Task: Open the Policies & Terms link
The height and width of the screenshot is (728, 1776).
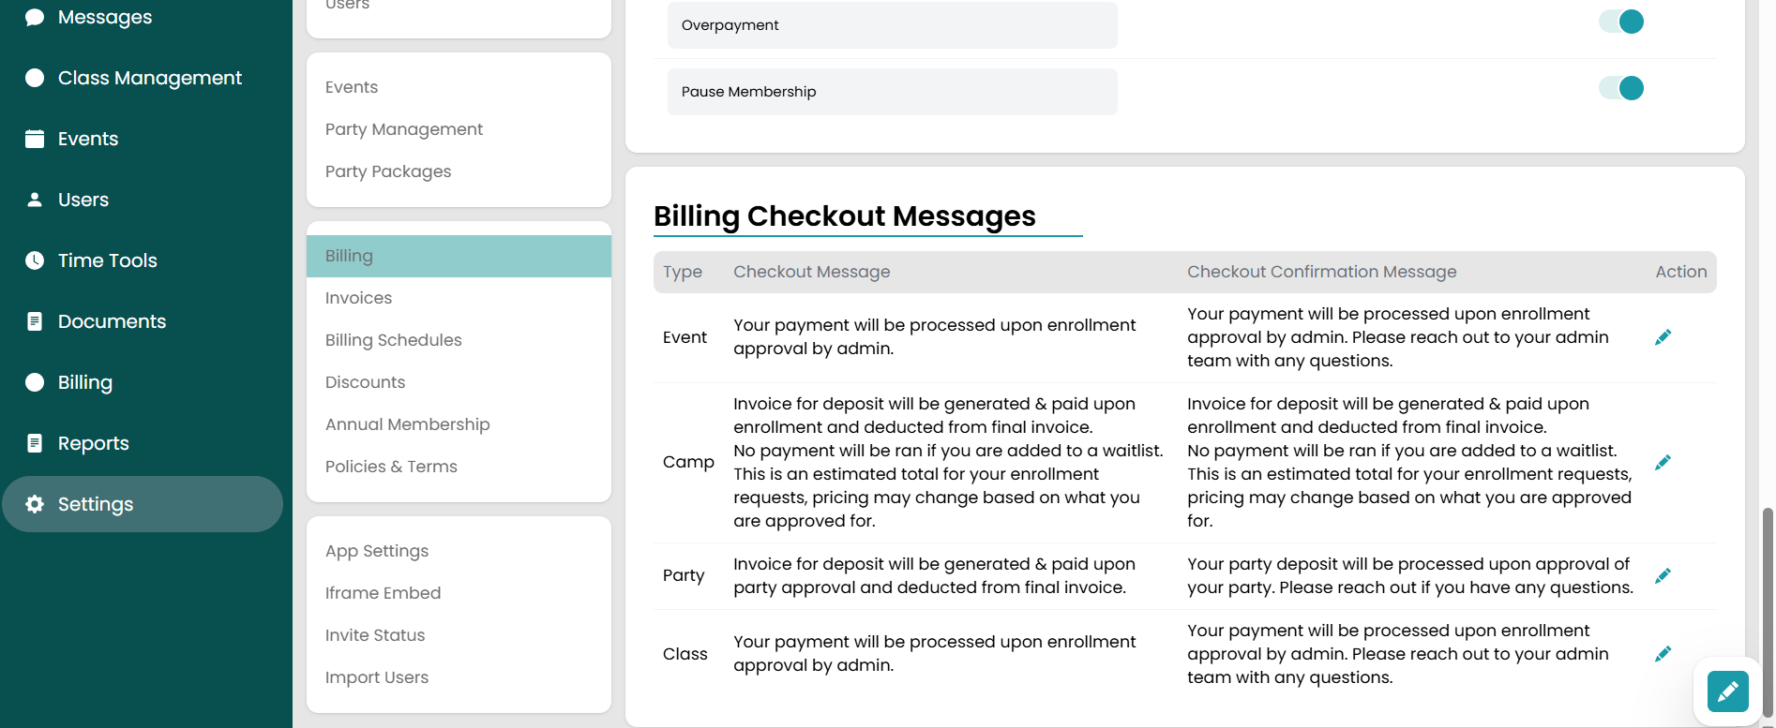Action: point(391,467)
